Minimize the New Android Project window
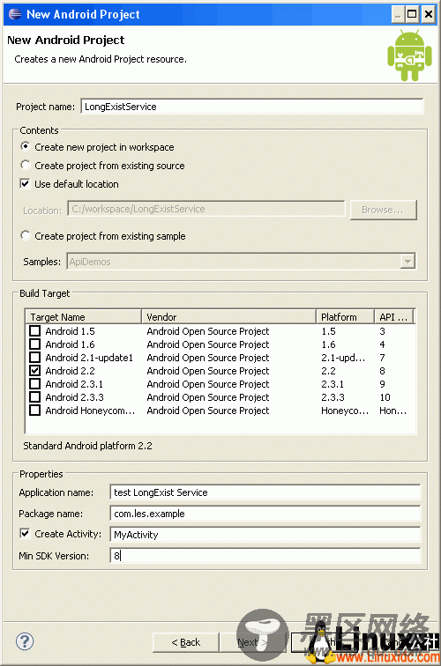This screenshot has height=666, width=441. (398, 14)
